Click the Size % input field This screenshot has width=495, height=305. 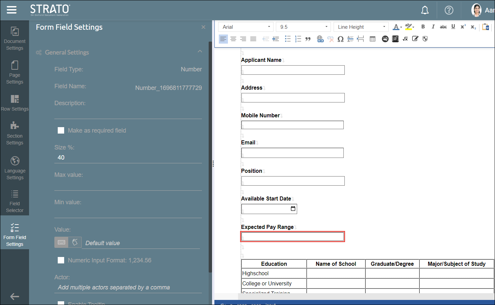click(x=128, y=158)
